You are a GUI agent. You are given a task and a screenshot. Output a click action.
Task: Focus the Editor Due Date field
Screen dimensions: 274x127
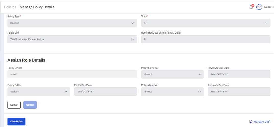[x=105, y=92]
